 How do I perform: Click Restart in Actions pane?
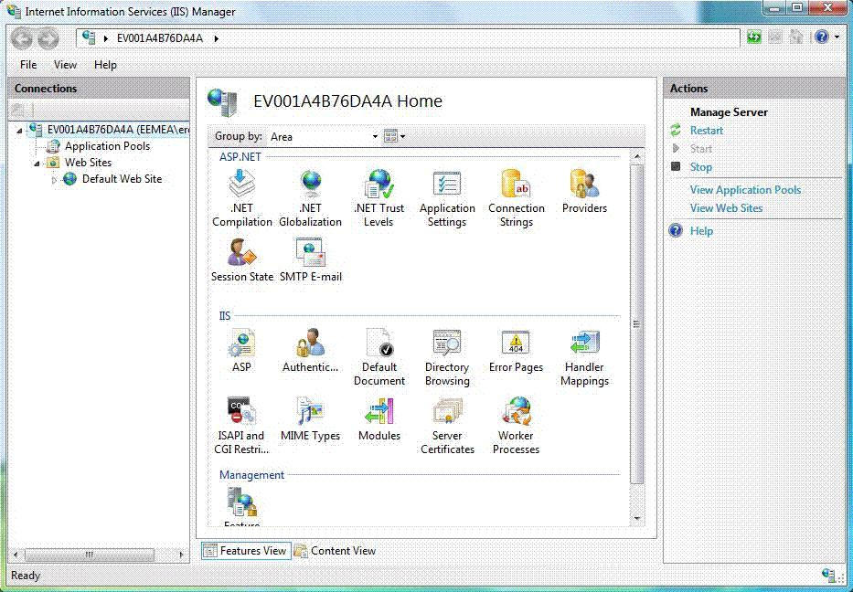707,131
